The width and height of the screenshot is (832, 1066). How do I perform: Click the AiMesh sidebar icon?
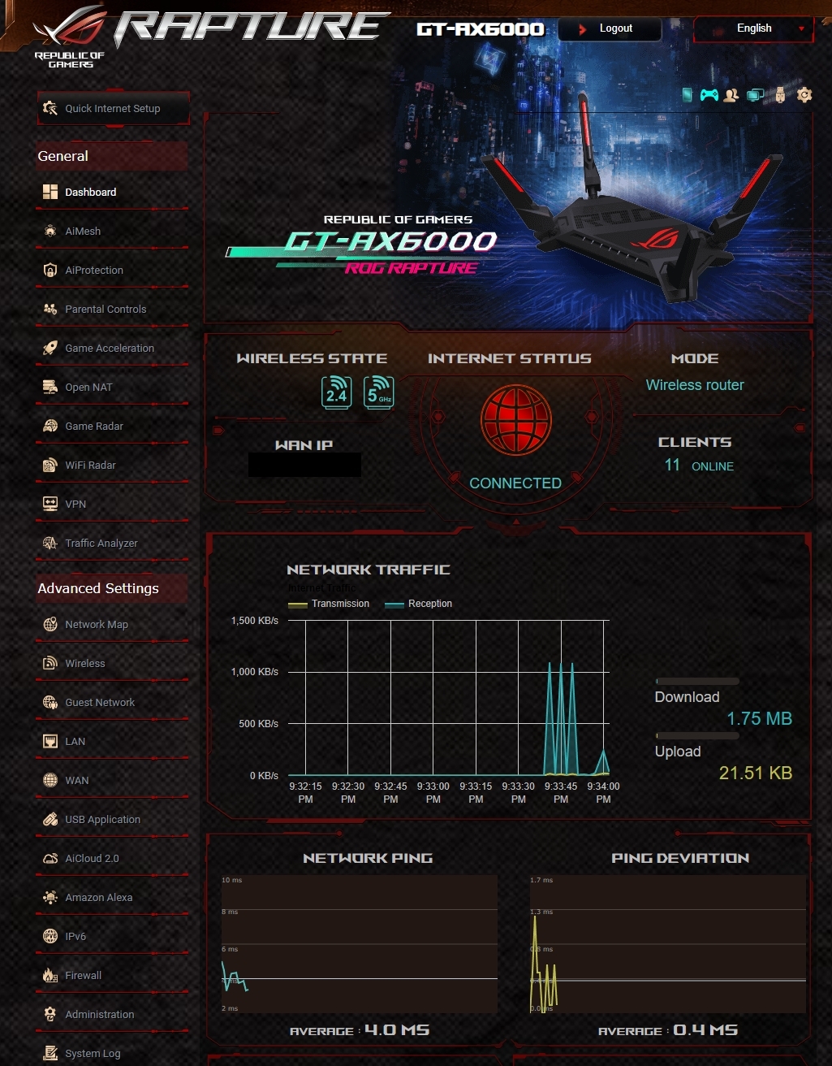[x=50, y=231]
